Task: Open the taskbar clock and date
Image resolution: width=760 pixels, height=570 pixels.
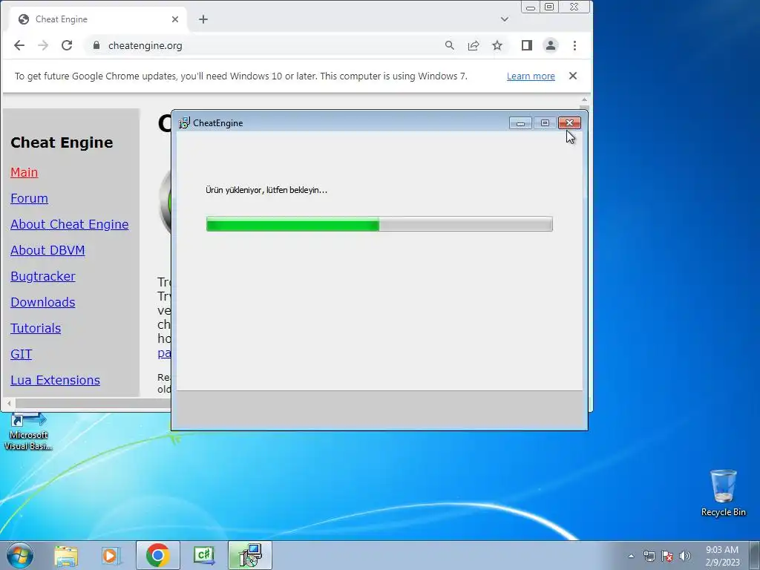Action: (722, 556)
